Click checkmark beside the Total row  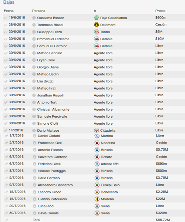coord(6,220)
